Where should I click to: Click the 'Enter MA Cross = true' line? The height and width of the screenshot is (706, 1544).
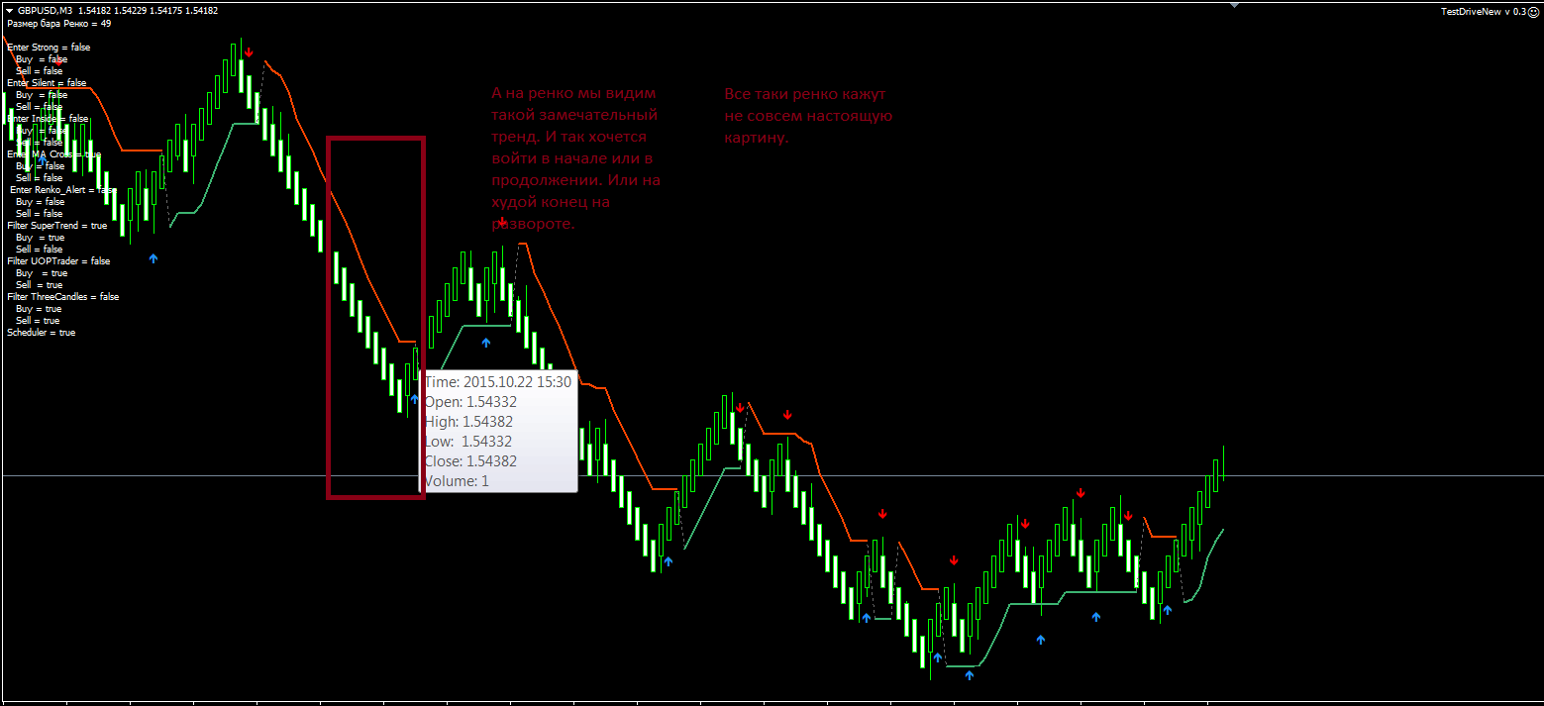coord(53,154)
